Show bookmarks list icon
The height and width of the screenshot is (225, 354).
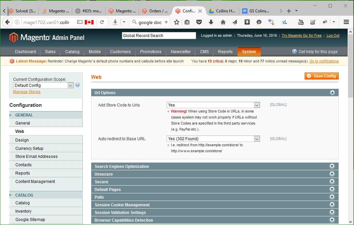point(187,22)
